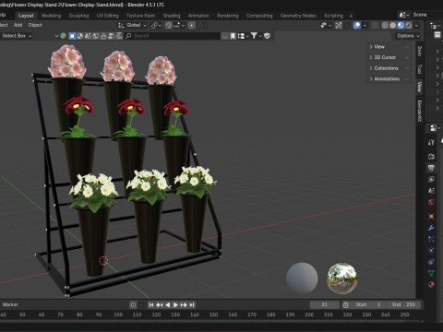Select Material Preview viewport shading

401,25
